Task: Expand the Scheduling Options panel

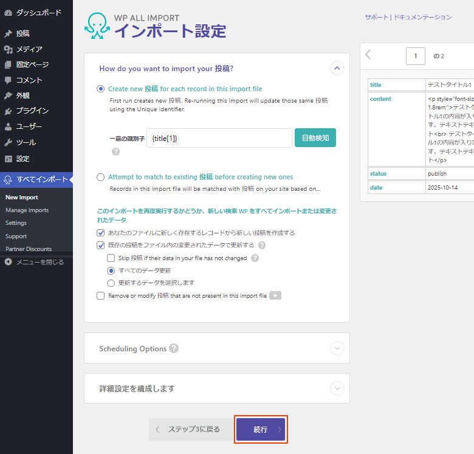Action: [337, 348]
